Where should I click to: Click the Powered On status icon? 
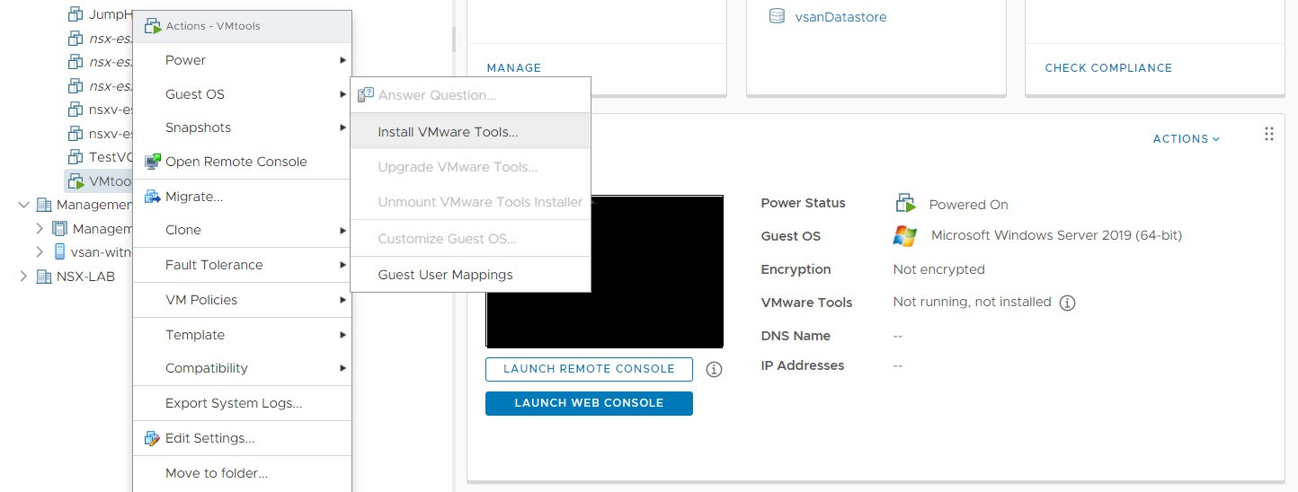pyautogui.click(x=905, y=203)
